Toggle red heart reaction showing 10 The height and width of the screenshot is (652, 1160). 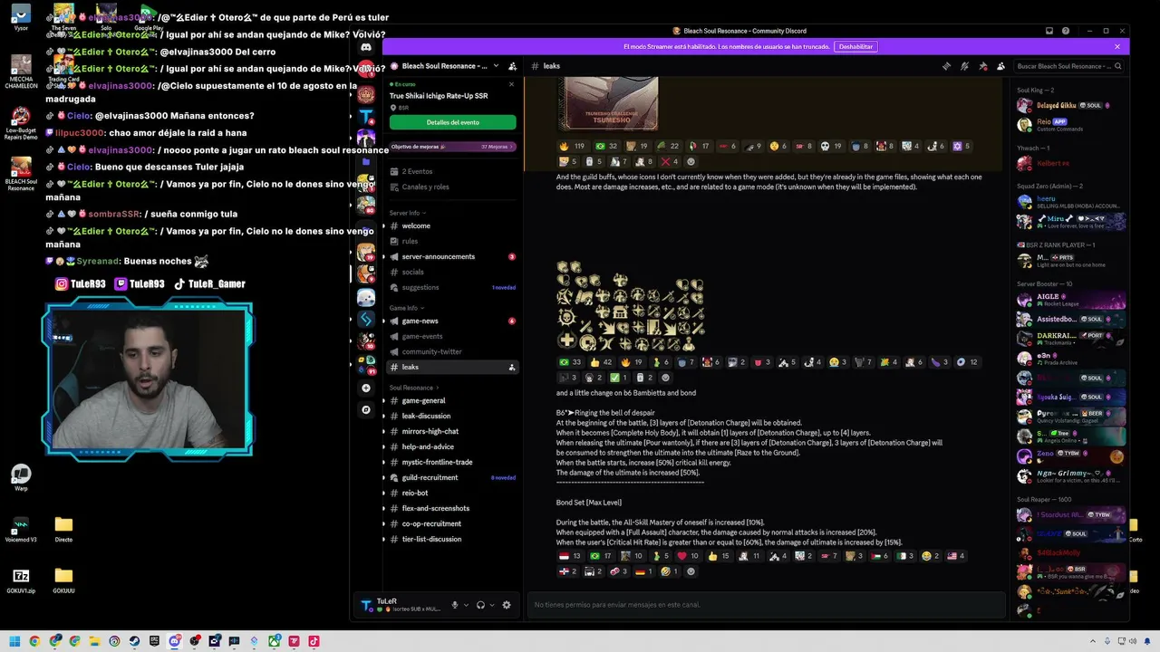[x=689, y=556]
